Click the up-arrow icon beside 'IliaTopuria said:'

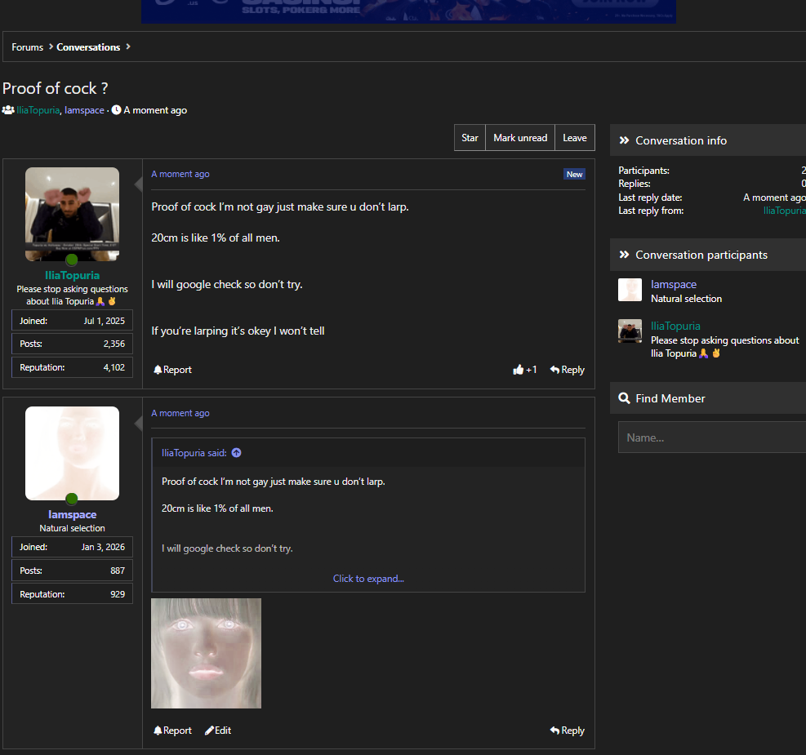[237, 452]
